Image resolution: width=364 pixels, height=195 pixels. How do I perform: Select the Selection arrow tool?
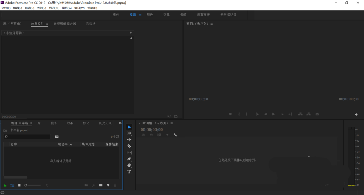pyautogui.click(x=129, y=127)
